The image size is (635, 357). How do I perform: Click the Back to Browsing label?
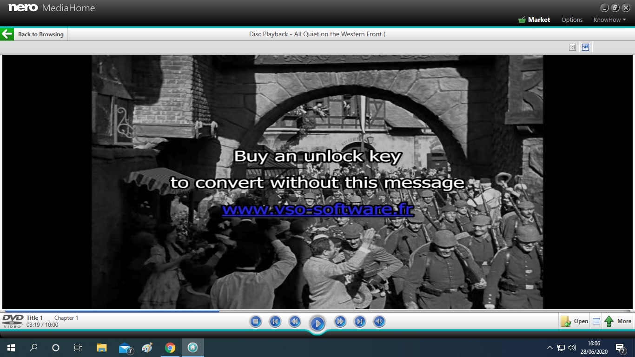(41, 34)
